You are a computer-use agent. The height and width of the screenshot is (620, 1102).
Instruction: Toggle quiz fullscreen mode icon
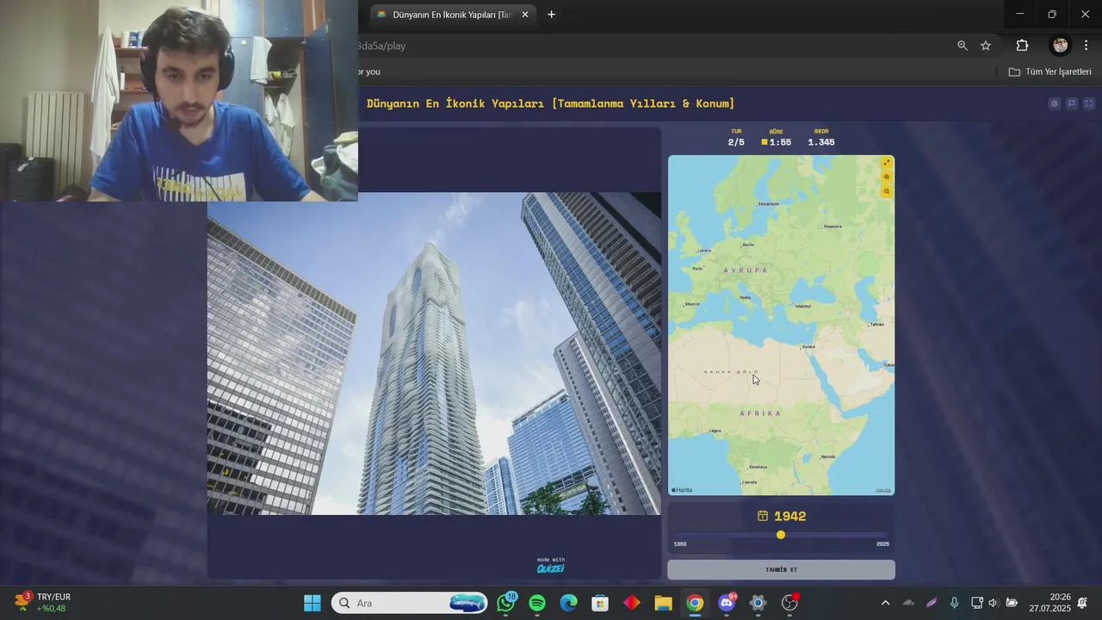(x=1089, y=103)
